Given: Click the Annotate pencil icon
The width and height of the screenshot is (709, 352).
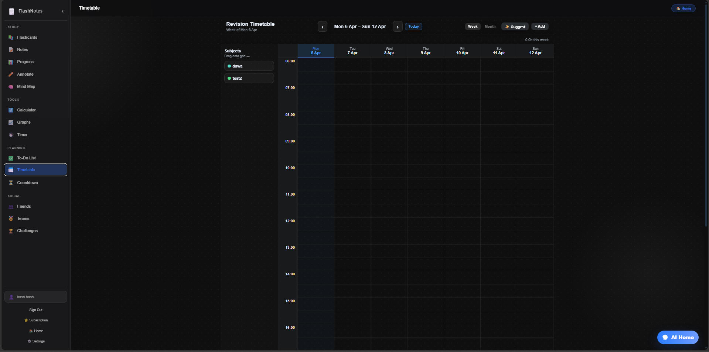Looking at the screenshot, I should (11, 75).
